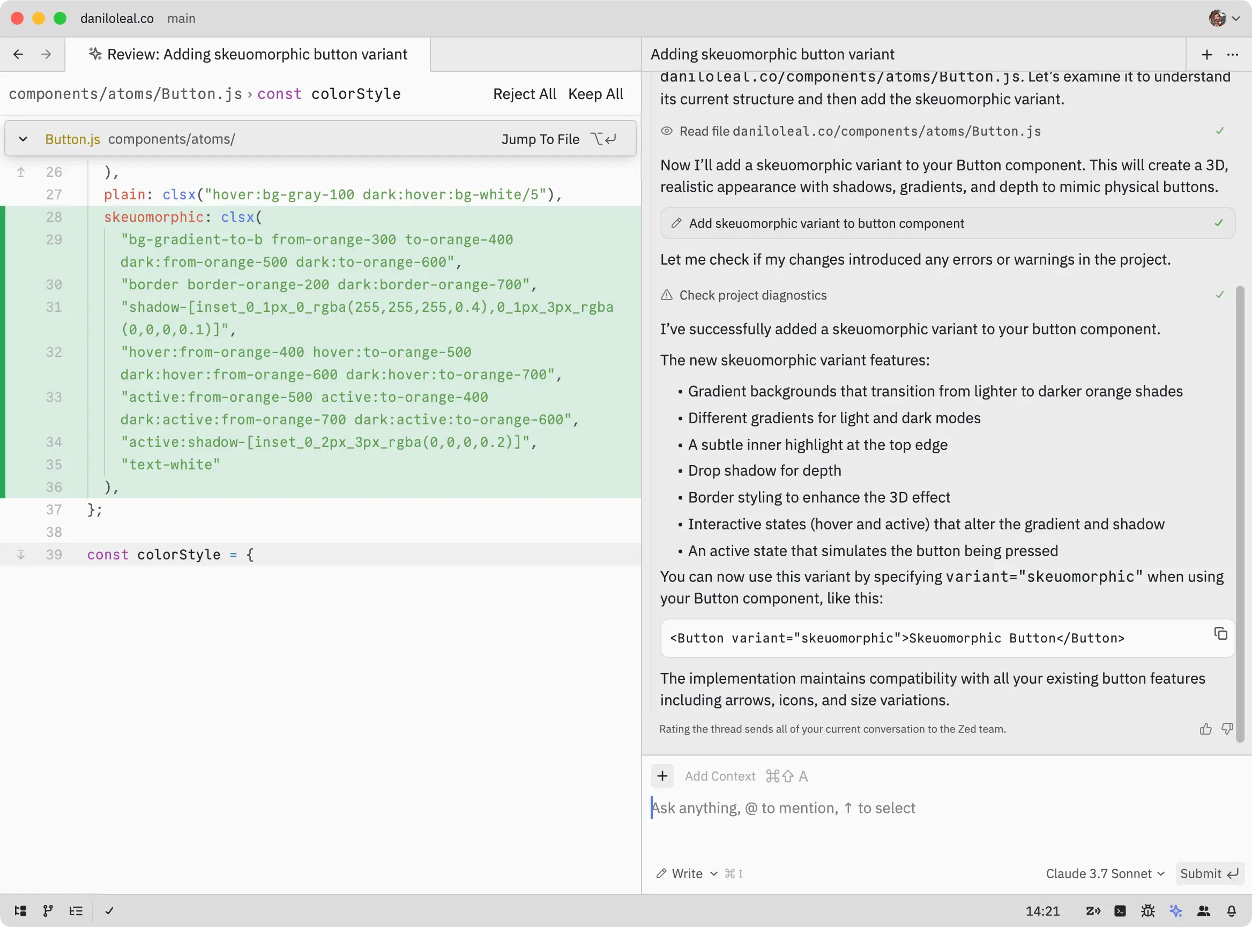Click the 14:21 cursor position indicator
Screen dimensions: 1252x927
1042,910
